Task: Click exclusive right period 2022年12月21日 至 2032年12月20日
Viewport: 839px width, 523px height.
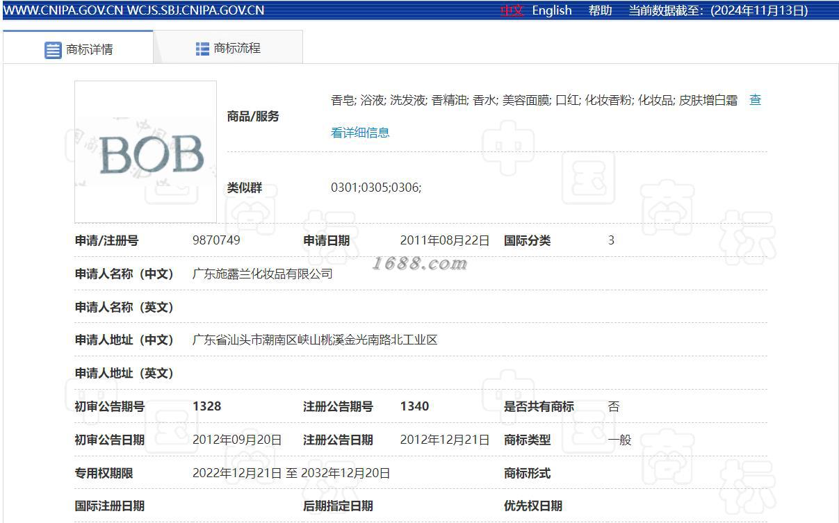Action: click(x=291, y=473)
